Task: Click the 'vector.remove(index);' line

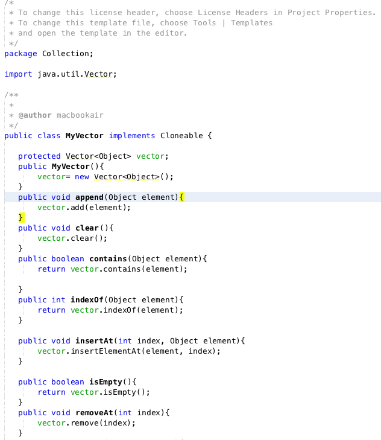Action: pos(86,423)
